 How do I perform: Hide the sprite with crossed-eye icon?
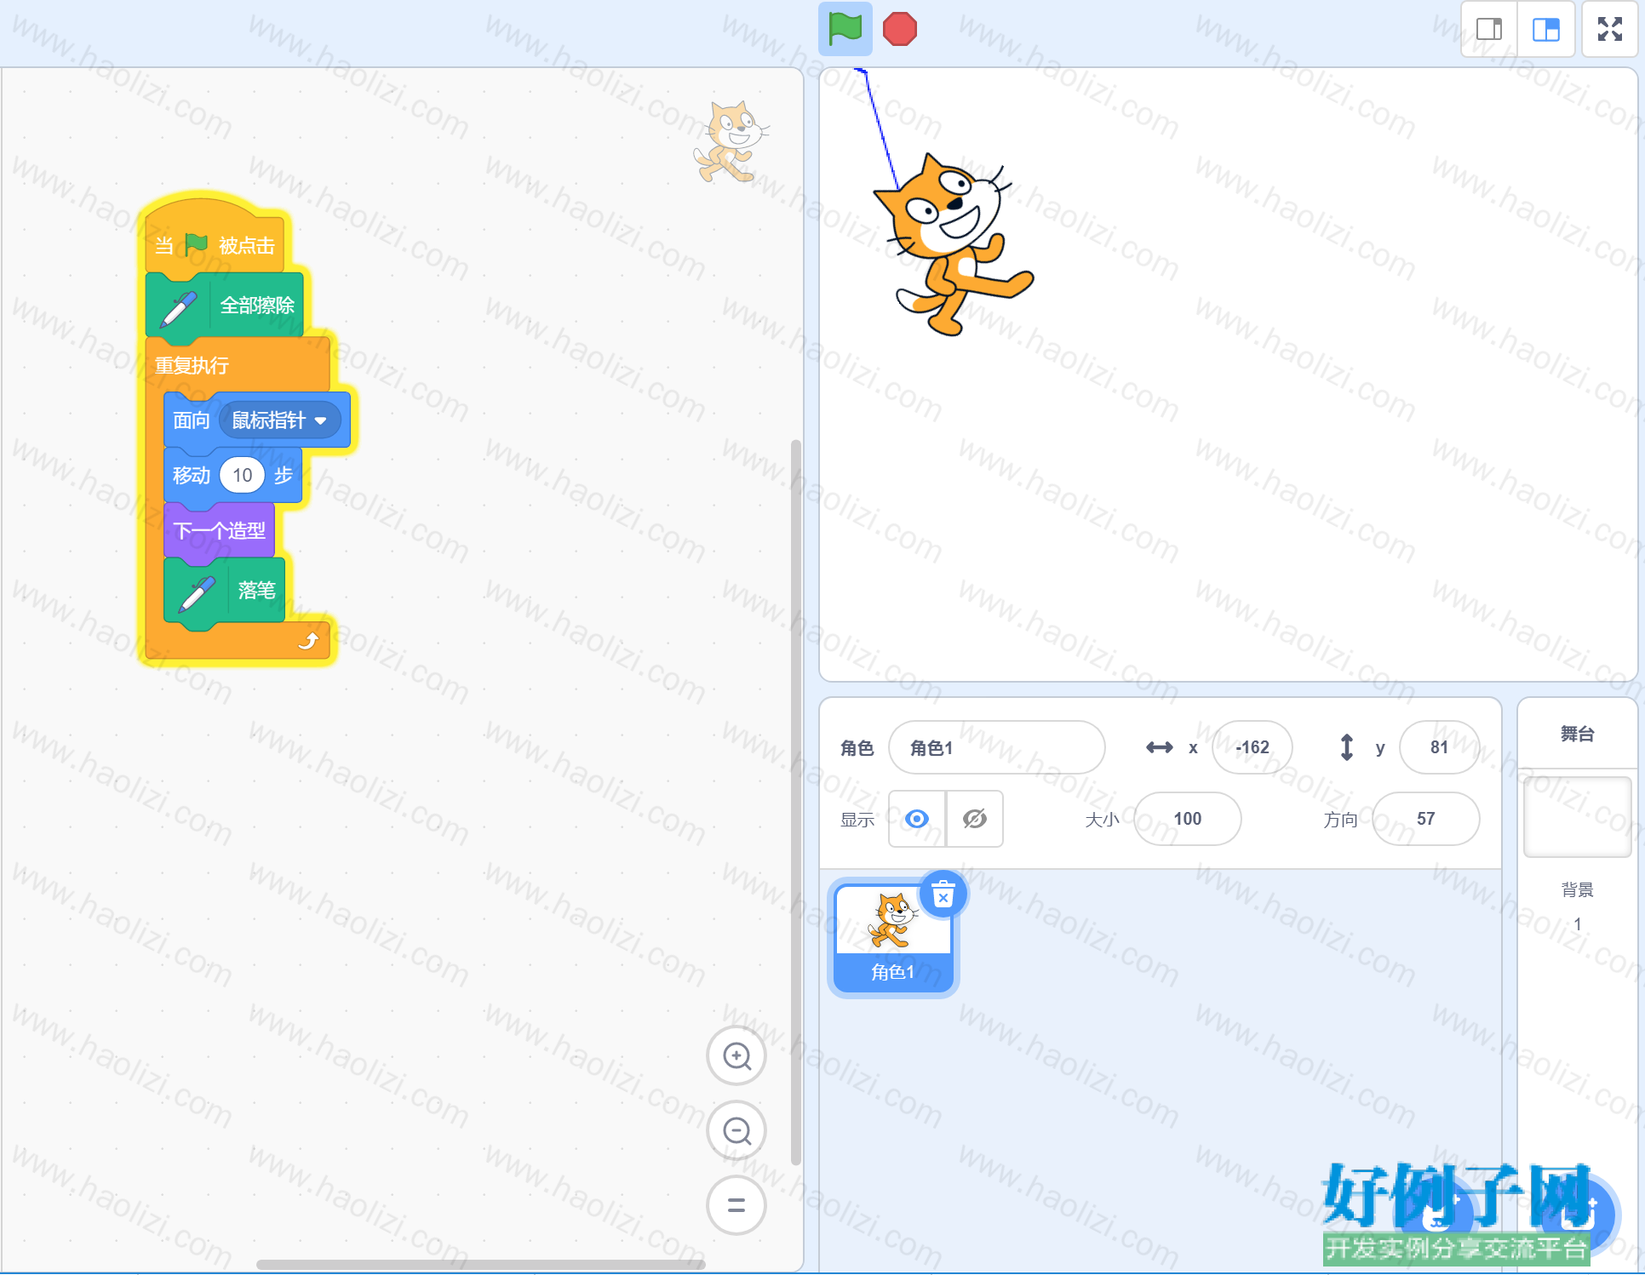point(975,819)
